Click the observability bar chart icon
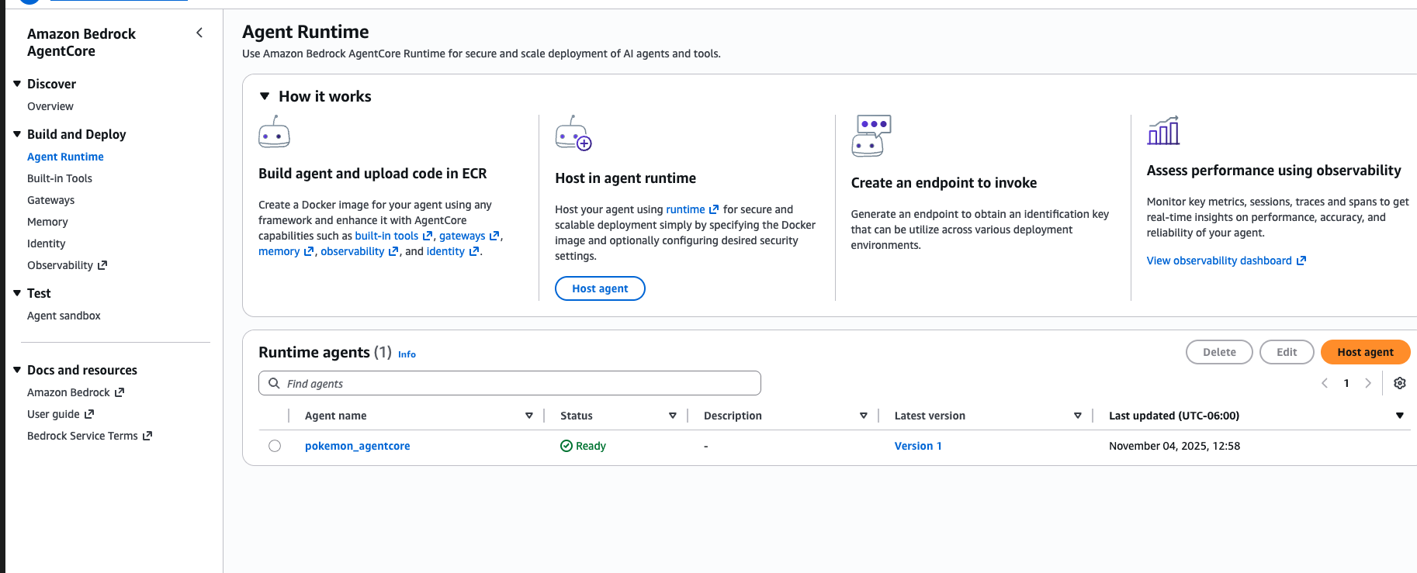 coord(1163,131)
